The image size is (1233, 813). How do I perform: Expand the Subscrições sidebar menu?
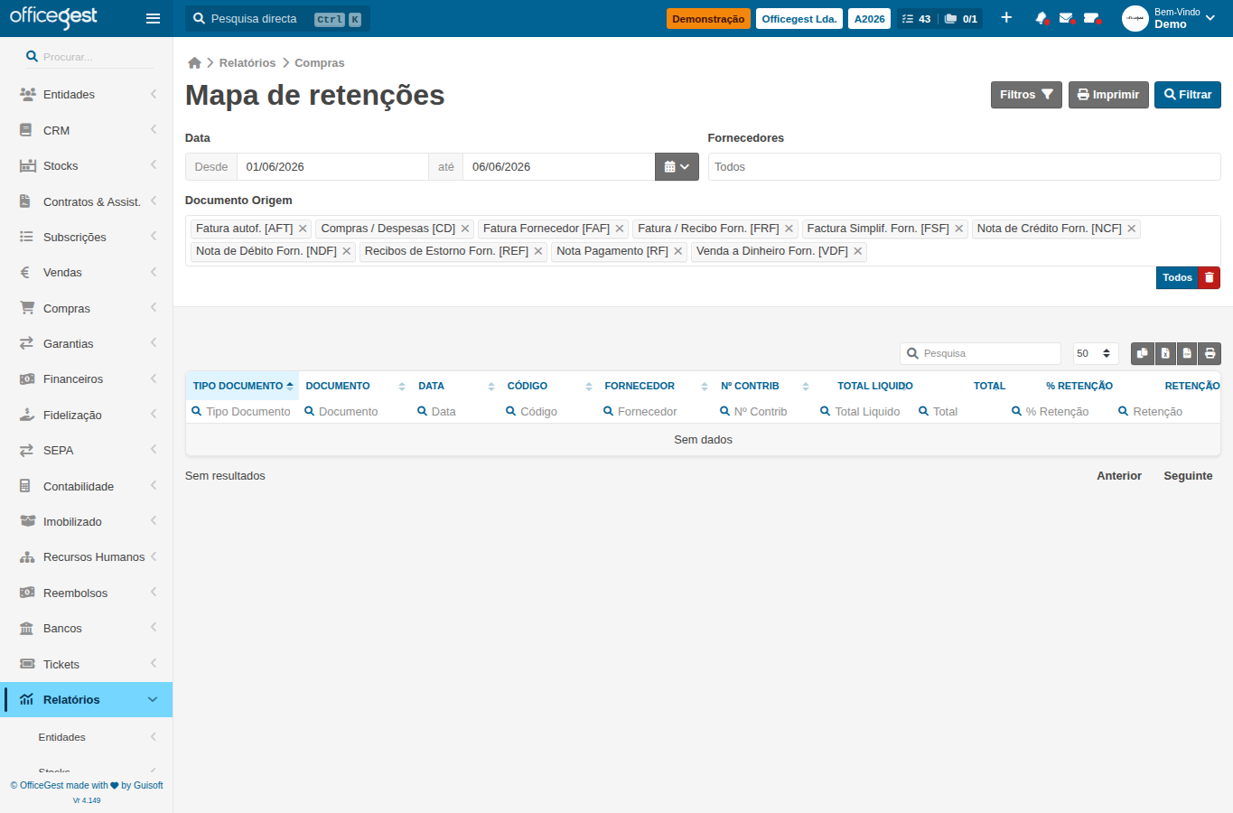[87, 237]
